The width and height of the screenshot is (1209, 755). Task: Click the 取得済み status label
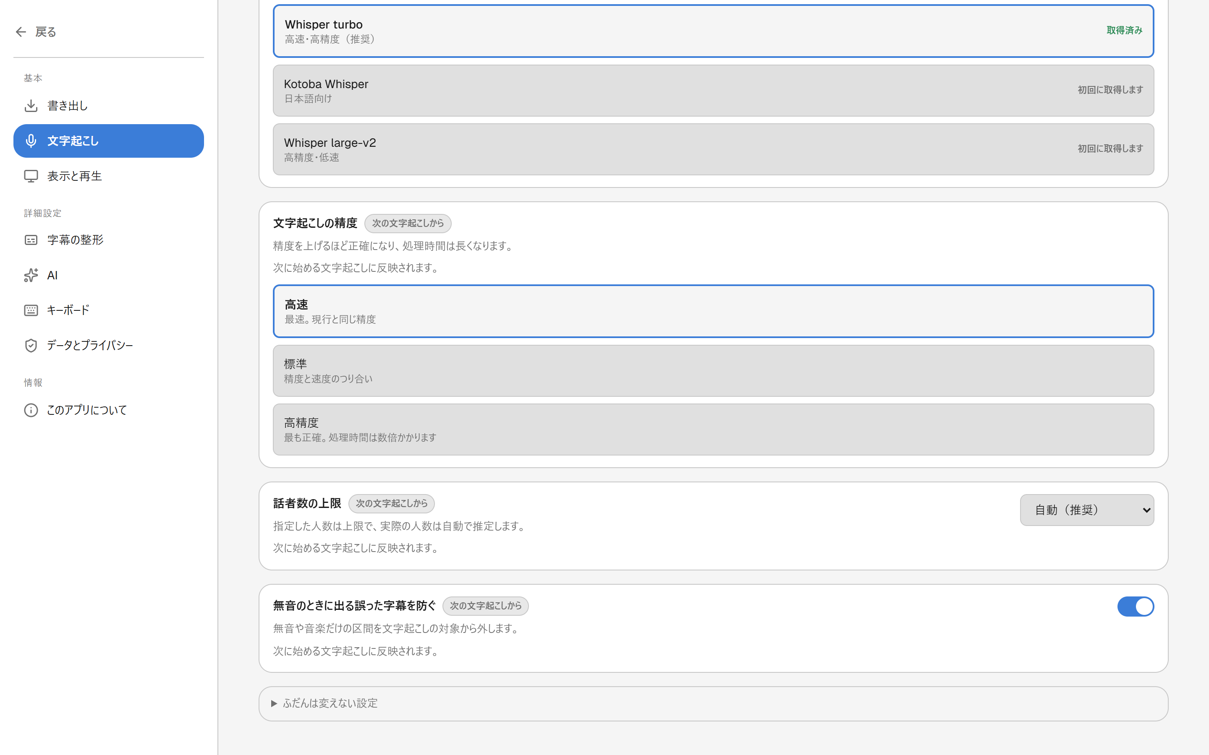pyautogui.click(x=1124, y=31)
